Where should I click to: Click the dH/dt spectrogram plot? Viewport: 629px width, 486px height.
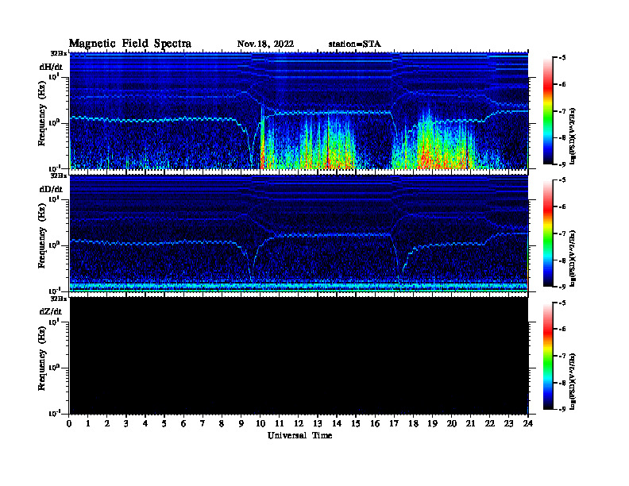(x=299, y=110)
